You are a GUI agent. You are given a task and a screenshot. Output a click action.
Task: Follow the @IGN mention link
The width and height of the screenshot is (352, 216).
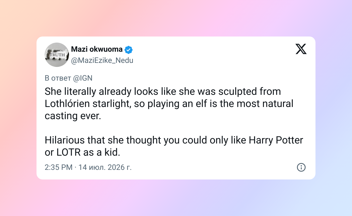83,78
